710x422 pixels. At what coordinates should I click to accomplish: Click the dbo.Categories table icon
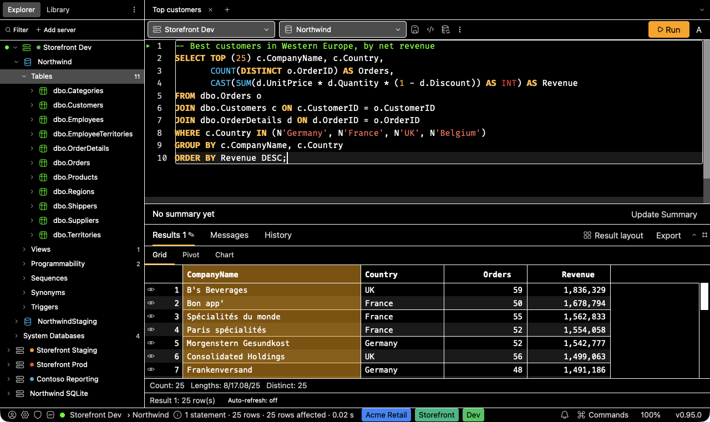pos(44,91)
